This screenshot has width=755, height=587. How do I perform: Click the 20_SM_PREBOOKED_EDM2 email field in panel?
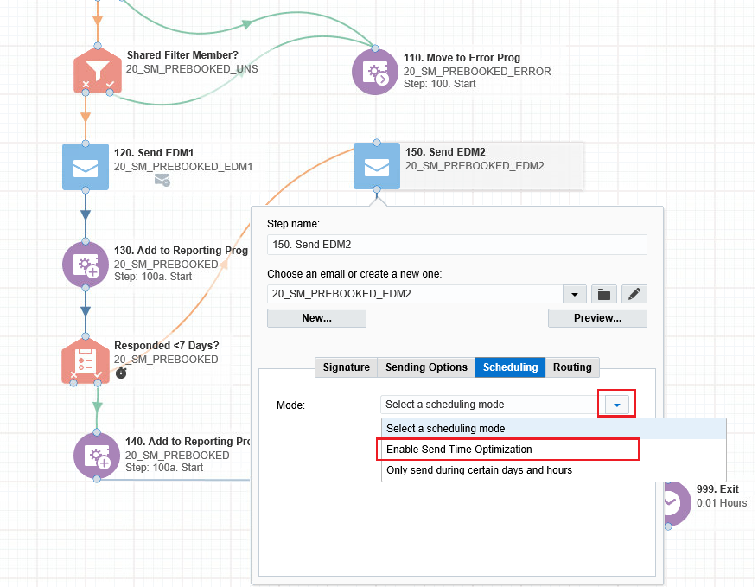(x=415, y=294)
